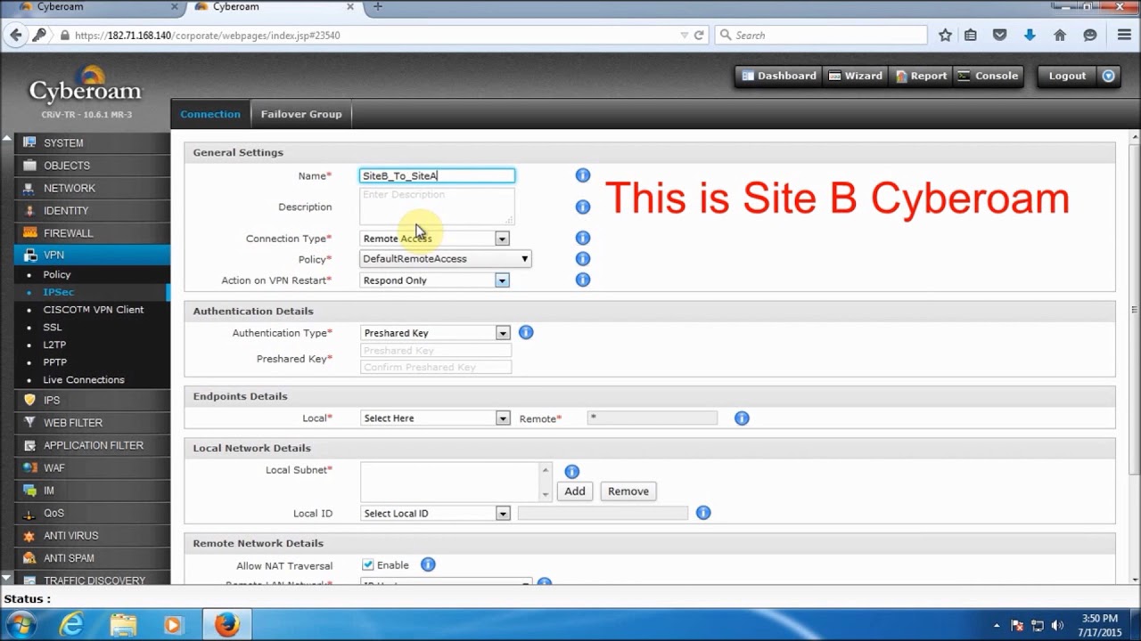Viewport: 1141px width, 641px height.
Task: Select IPSec under VPN
Action: coord(59,292)
